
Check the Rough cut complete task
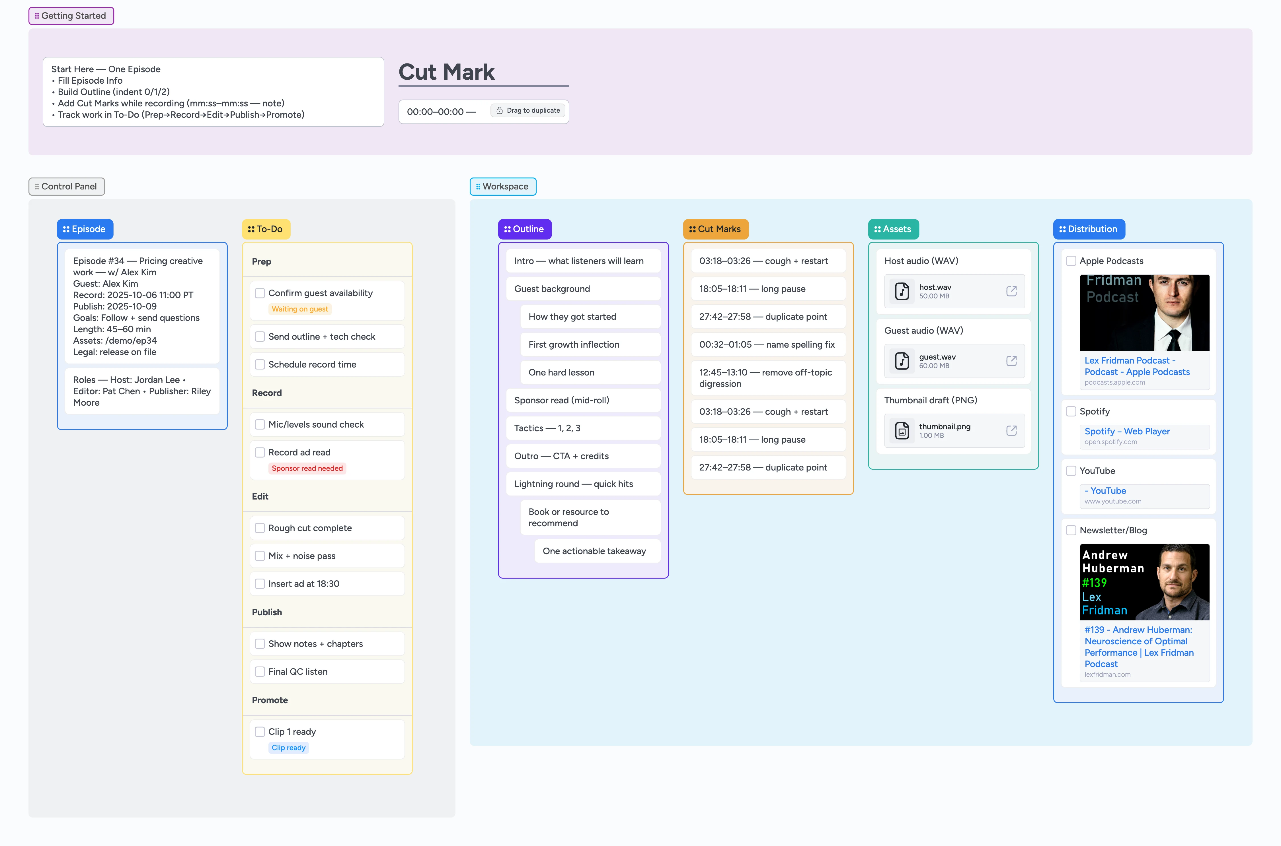[261, 528]
